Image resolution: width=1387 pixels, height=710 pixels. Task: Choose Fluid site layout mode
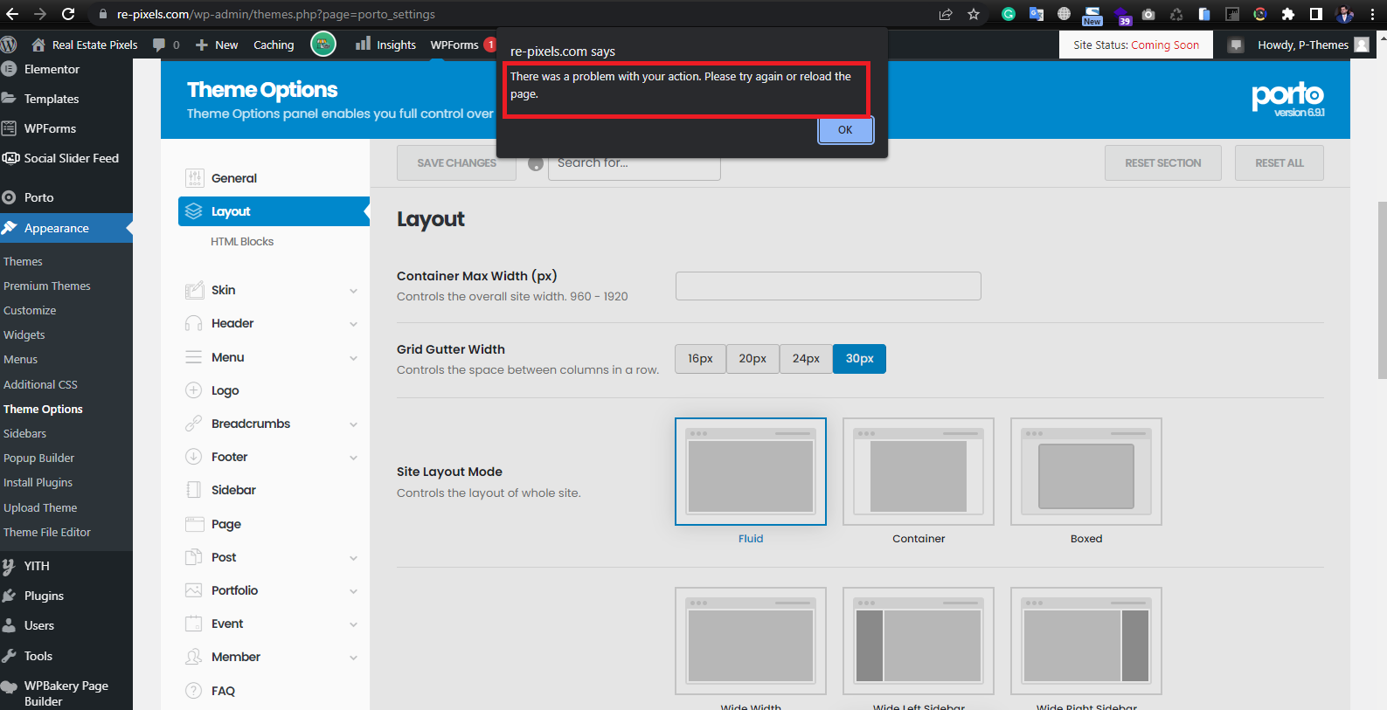[x=751, y=472]
